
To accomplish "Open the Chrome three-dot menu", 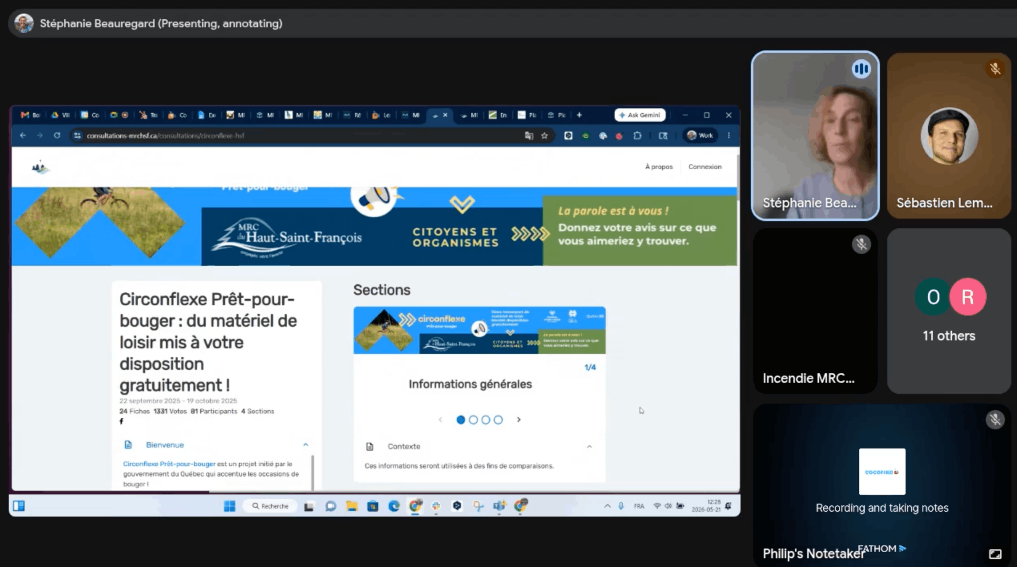I will pos(729,135).
